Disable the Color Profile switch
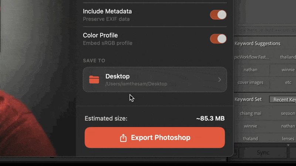Viewport: 296px width, 166px height. pos(218,39)
